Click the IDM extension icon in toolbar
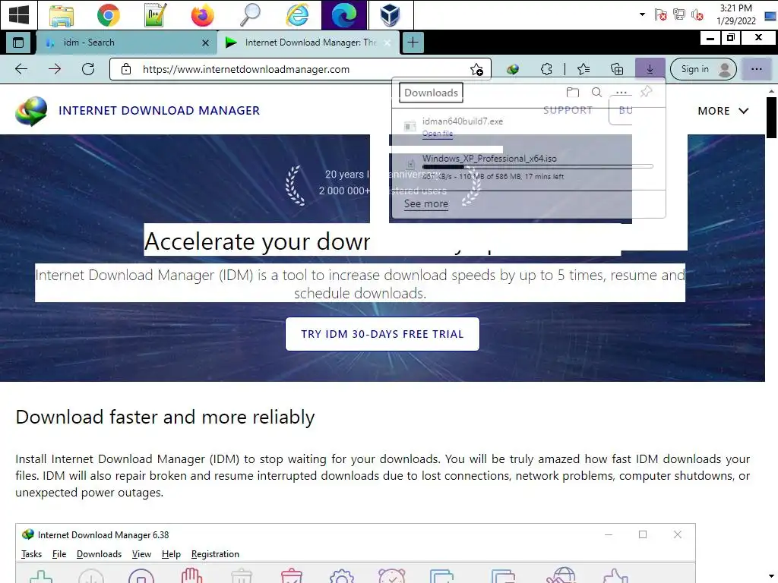Image resolution: width=778 pixels, height=583 pixels. pos(513,69)
